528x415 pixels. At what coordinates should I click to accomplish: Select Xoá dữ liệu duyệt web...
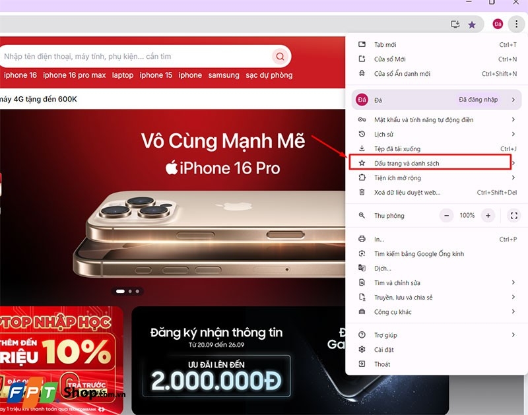coord(437,192)
